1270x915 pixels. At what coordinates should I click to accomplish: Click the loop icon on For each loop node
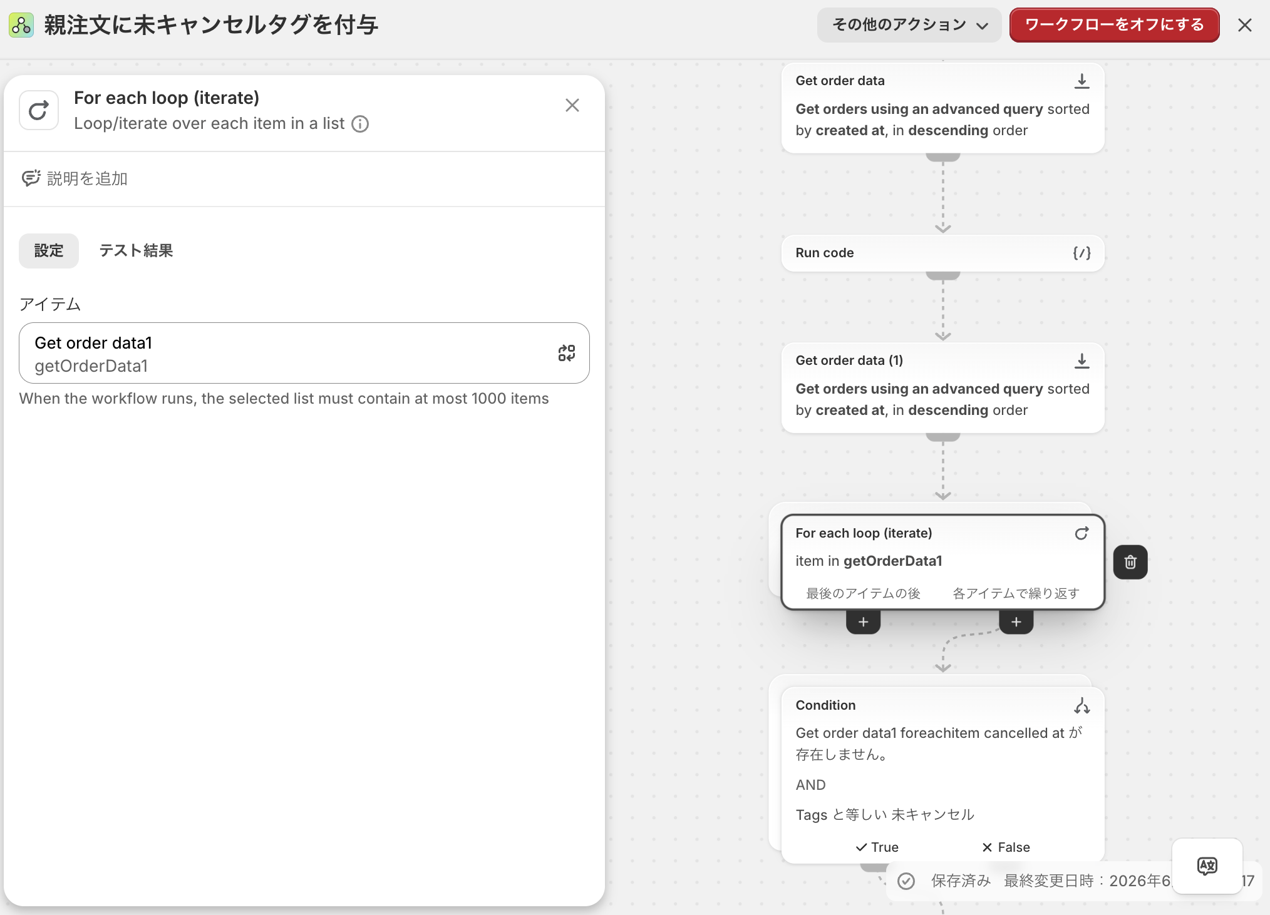pyautogui.click(x=1082, y=533)
